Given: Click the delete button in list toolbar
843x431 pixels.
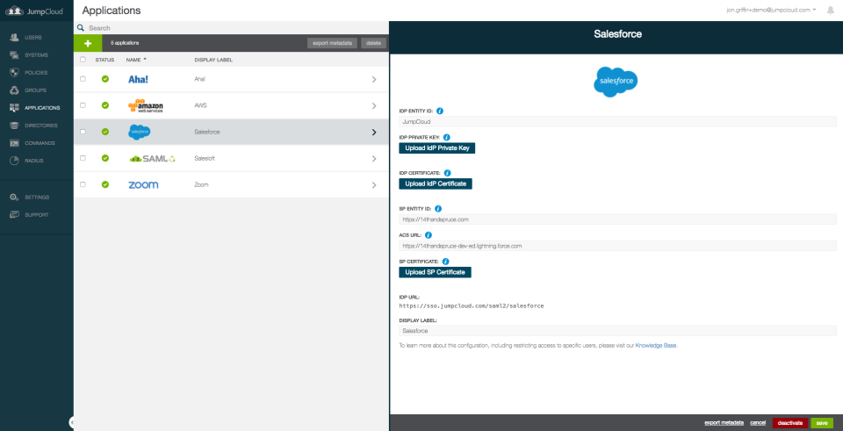Looking at the screenshot, I should tap(374, 43).
